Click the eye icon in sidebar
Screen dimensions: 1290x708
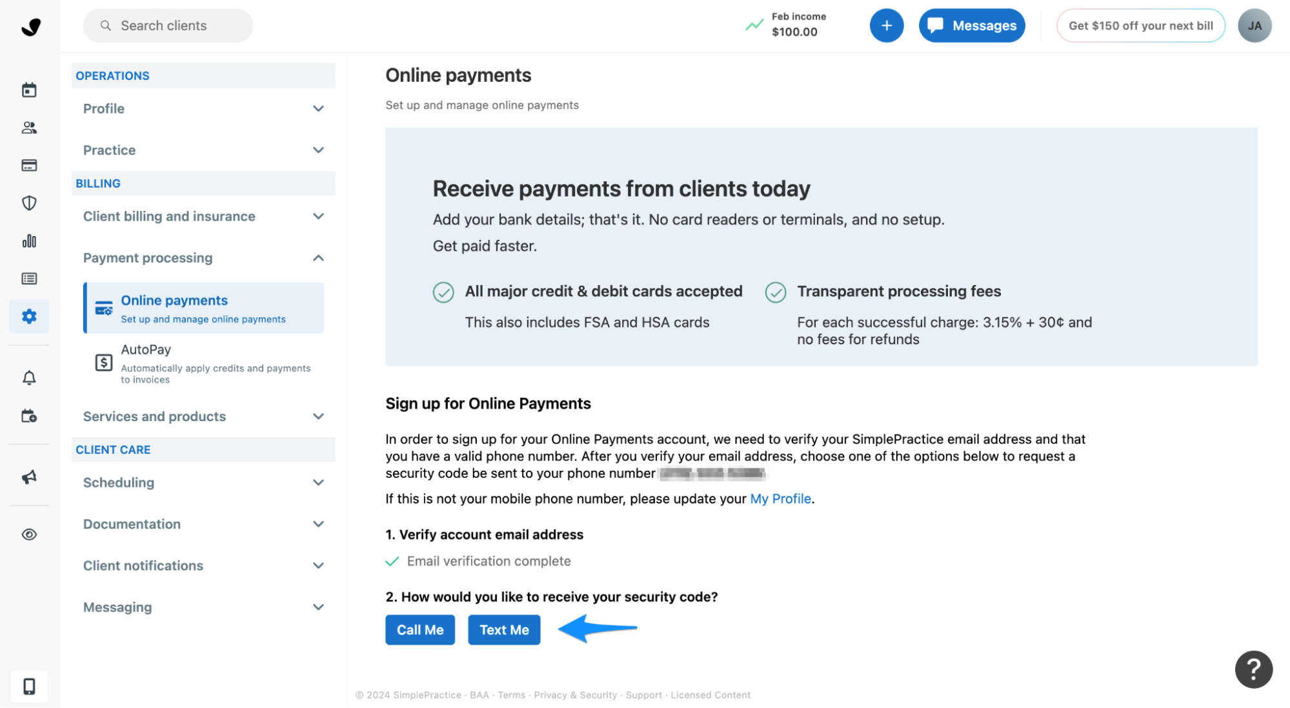tap(29, 535)
